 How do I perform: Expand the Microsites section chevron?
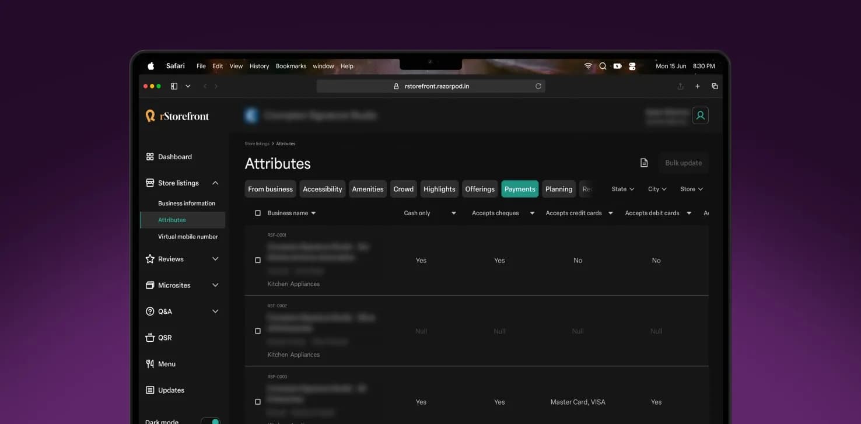215,285
